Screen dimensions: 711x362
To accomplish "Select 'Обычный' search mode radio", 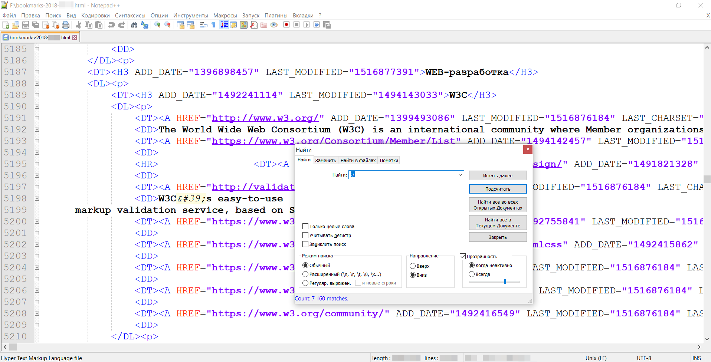I will 305,265.
